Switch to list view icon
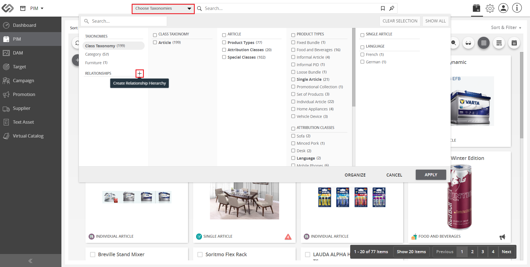The height and width of the screenshot is (267, 530). (499, 43)
